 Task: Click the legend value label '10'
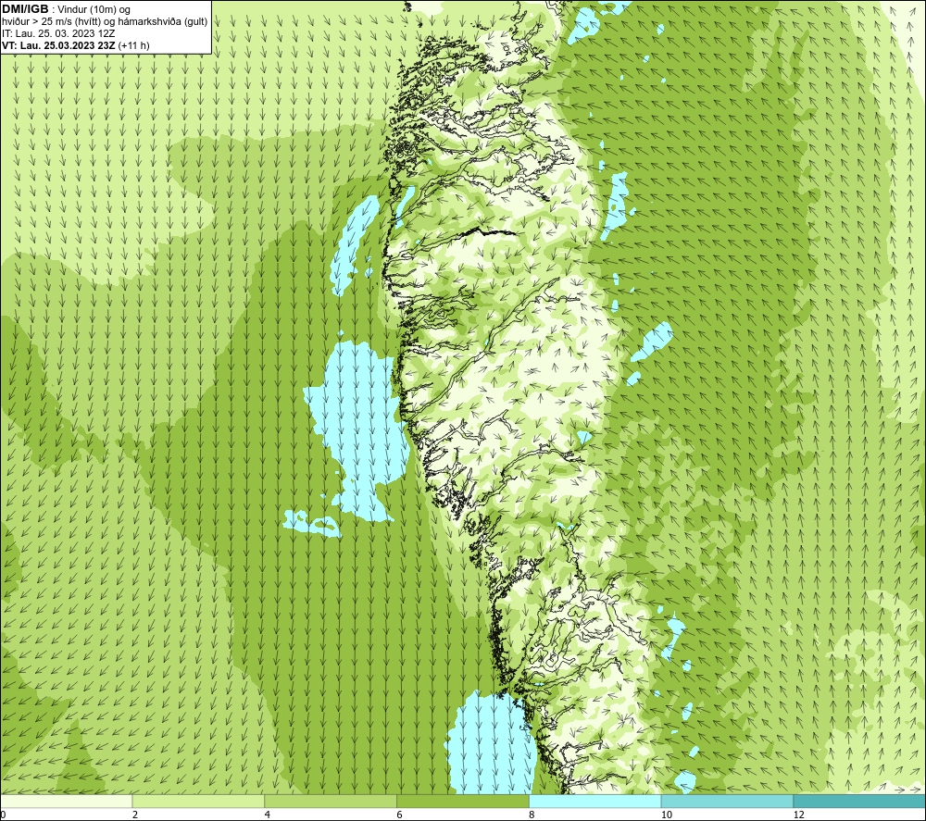pyautogui.click(x=667, y=815)
